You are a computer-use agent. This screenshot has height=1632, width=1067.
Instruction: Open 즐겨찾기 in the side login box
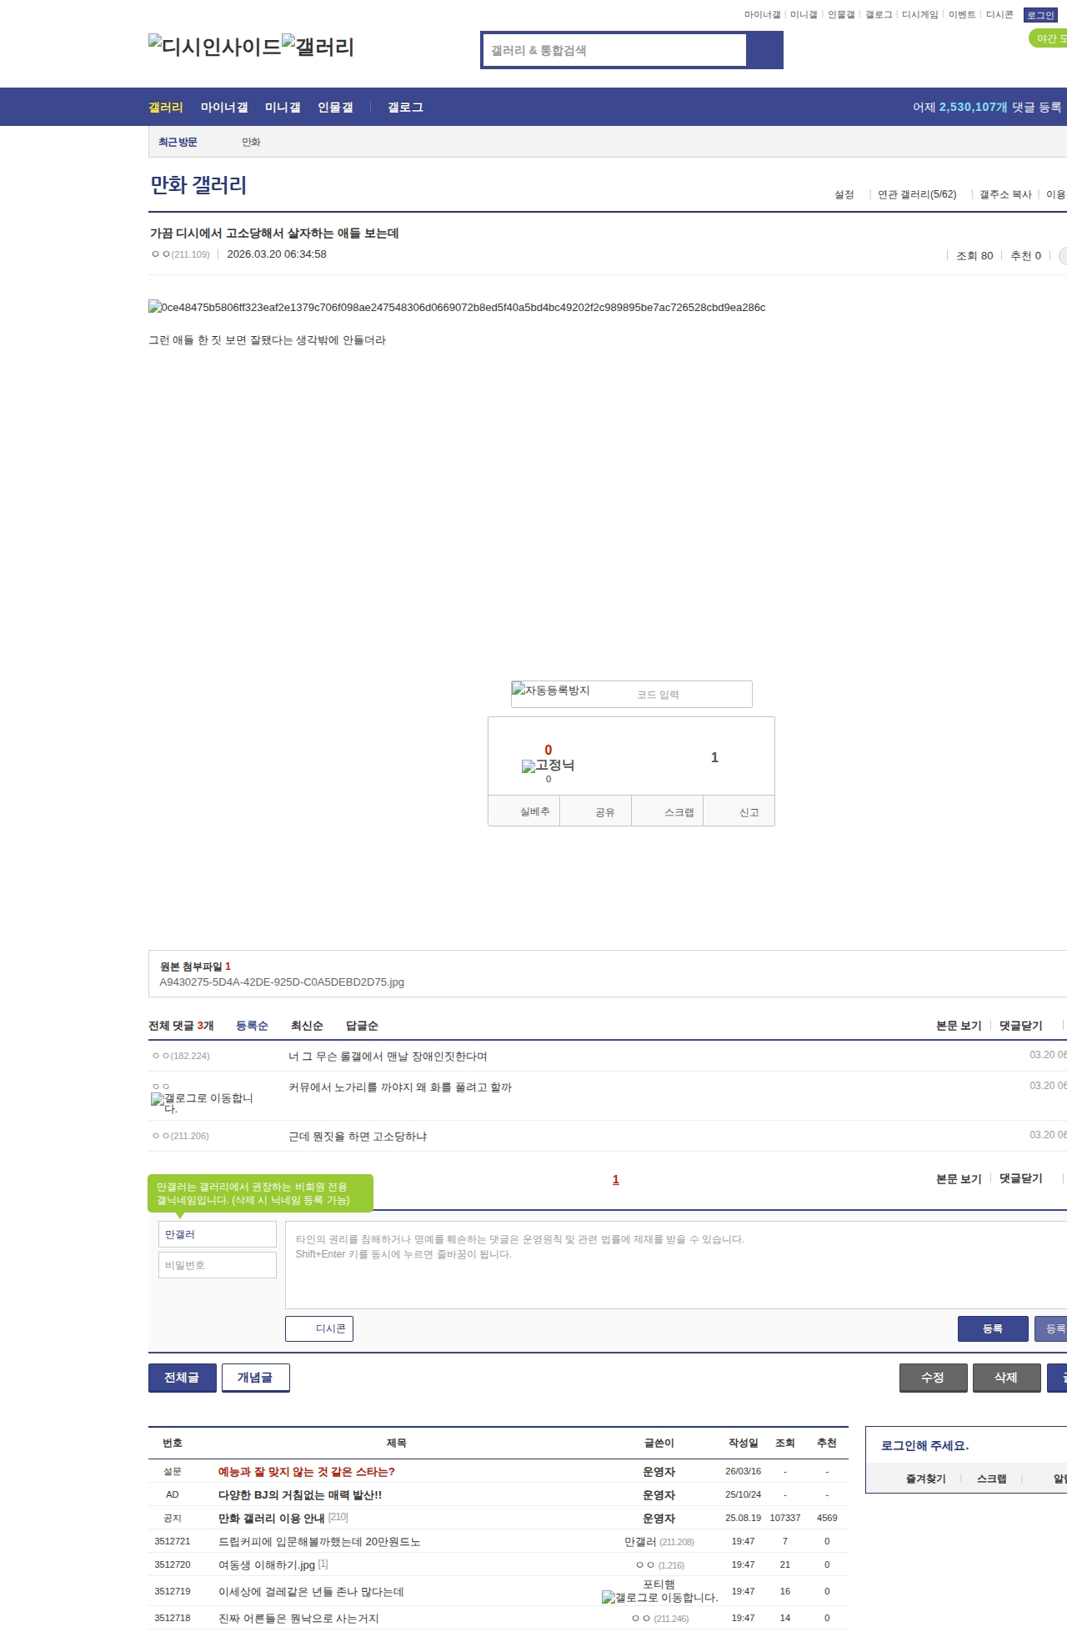tap(926, 1479)
